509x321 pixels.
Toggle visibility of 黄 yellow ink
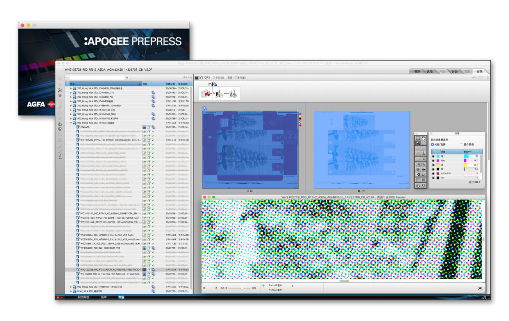coord(433,165)
